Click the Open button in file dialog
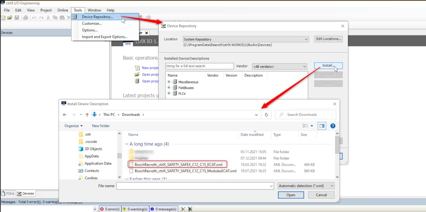Image resolution: width=426 pixels, height=212 pixels. click(x=291, y=195)
